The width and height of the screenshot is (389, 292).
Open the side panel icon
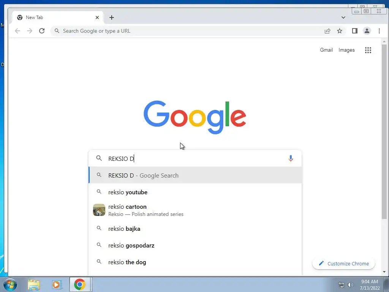[355, 31]
